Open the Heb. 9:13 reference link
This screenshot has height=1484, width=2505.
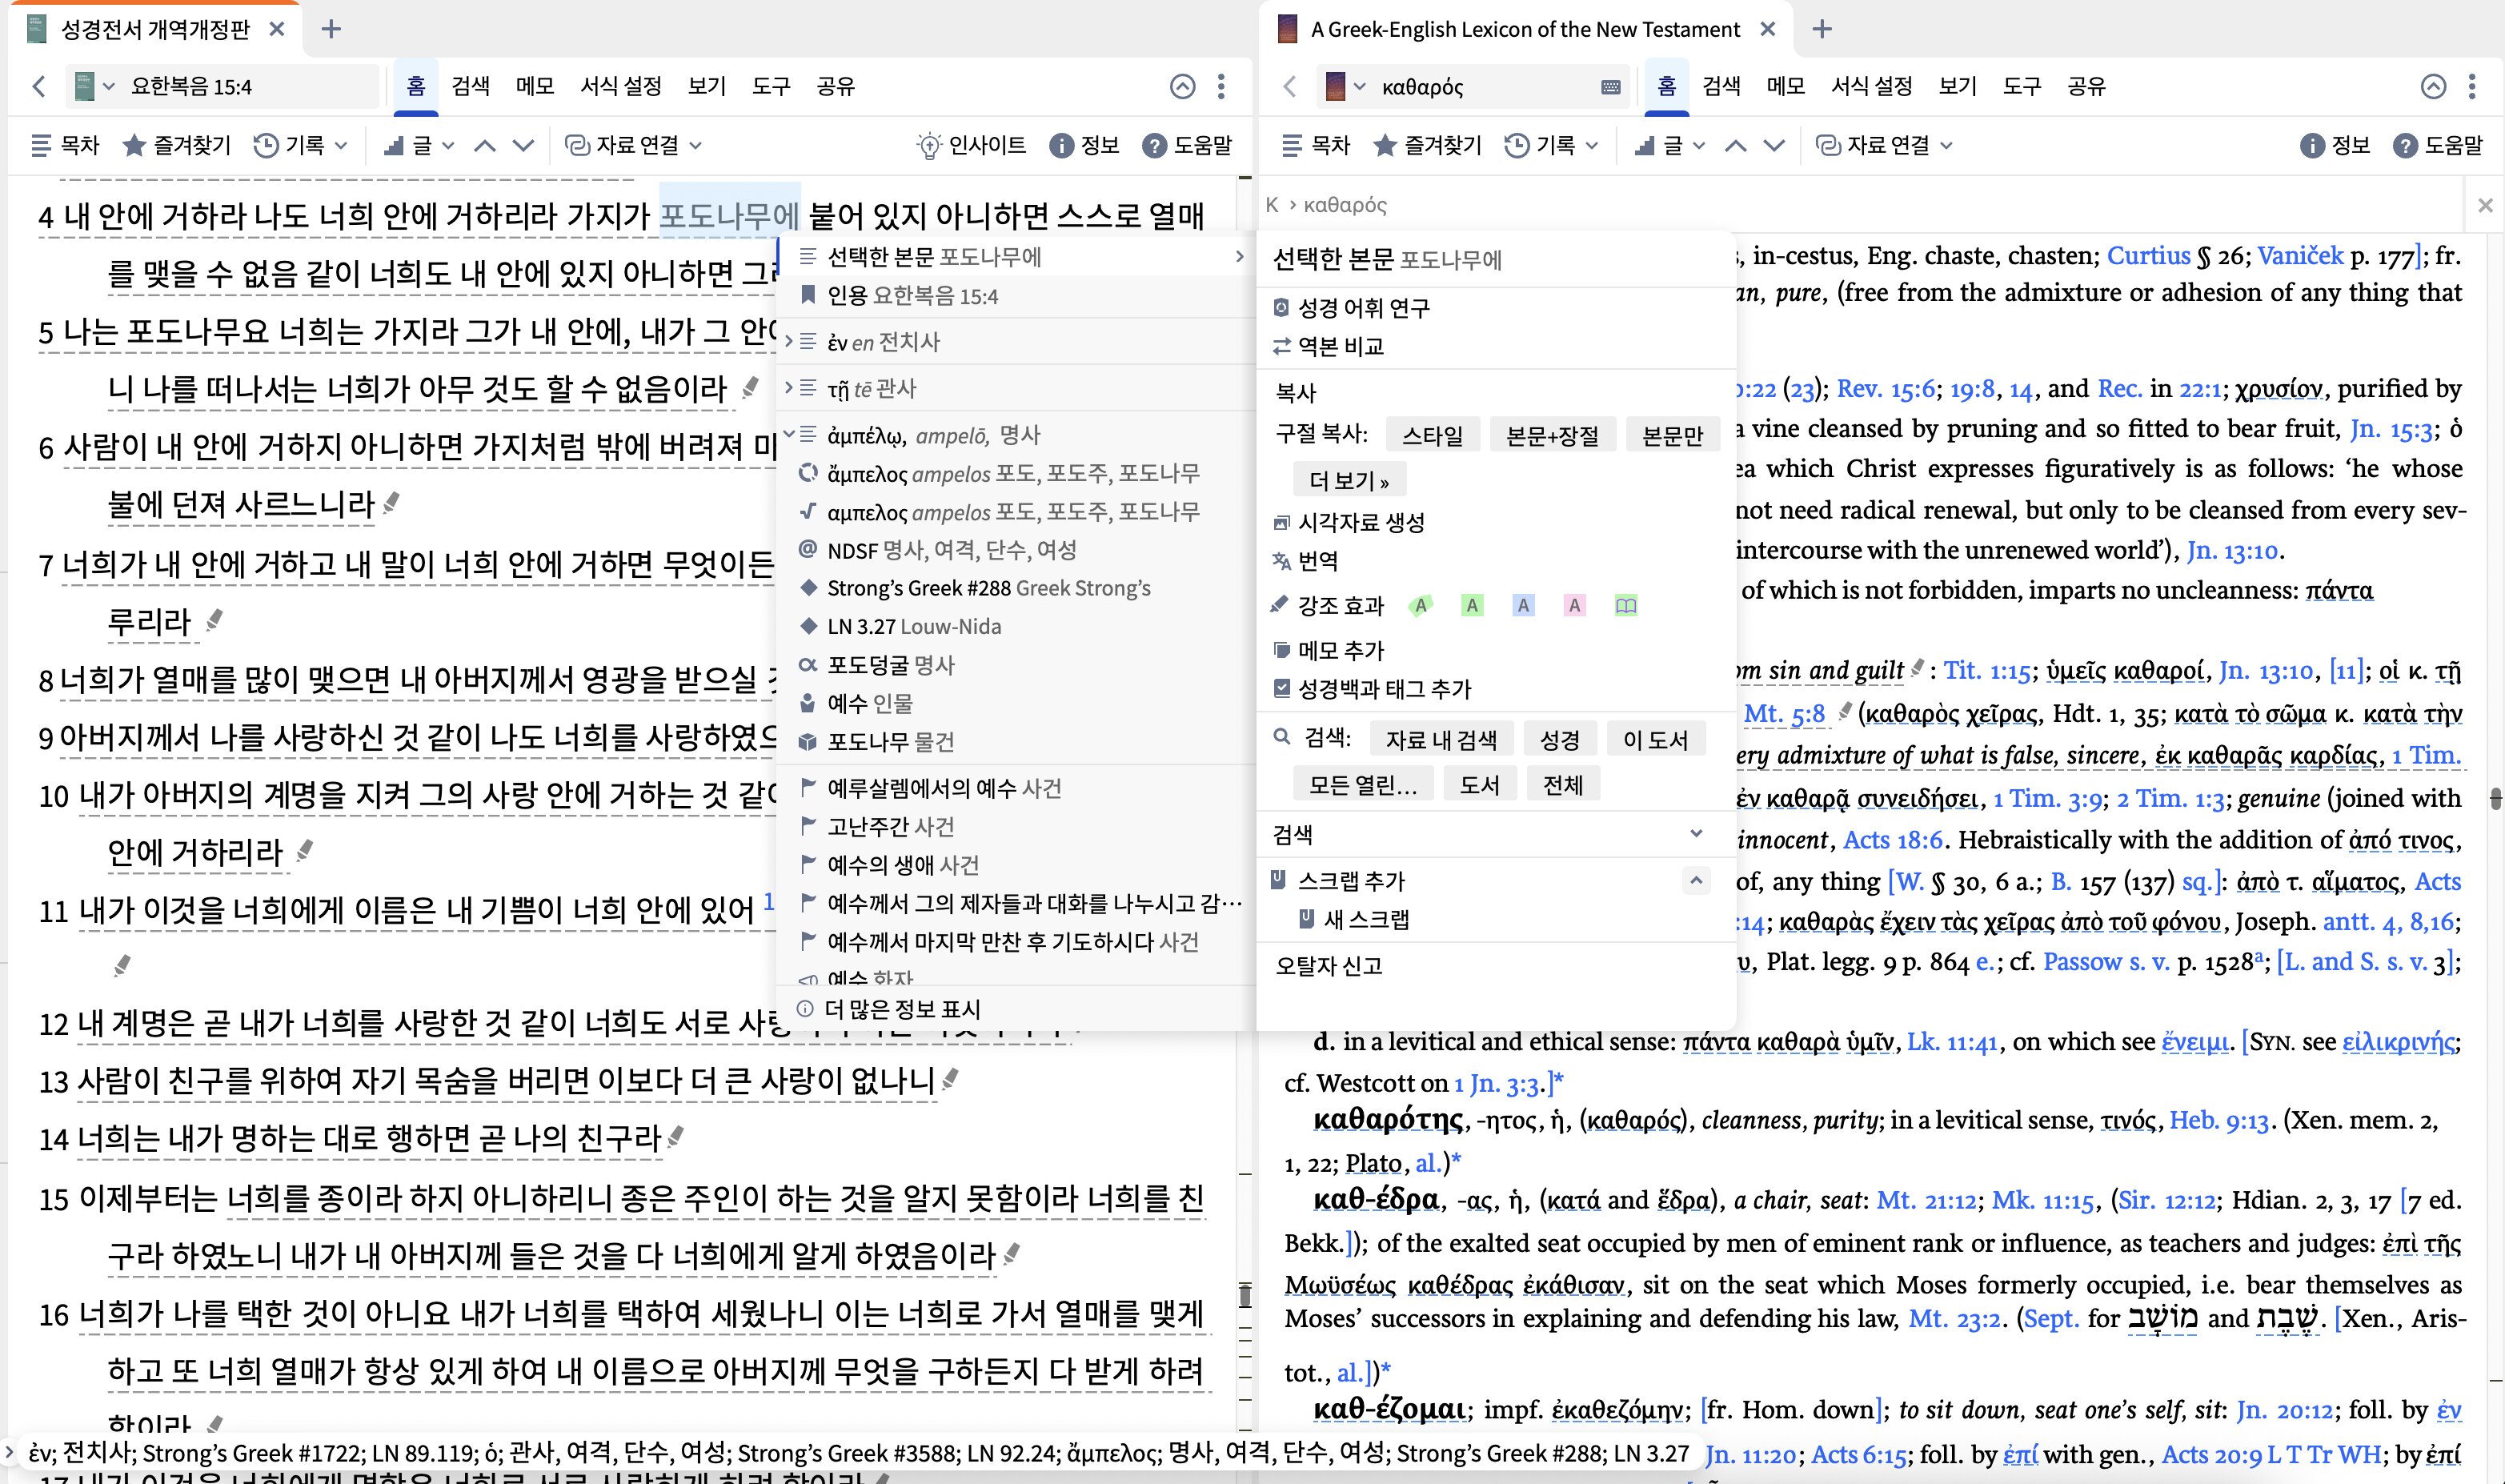pyautogui.click(x=2218, y=1120)
